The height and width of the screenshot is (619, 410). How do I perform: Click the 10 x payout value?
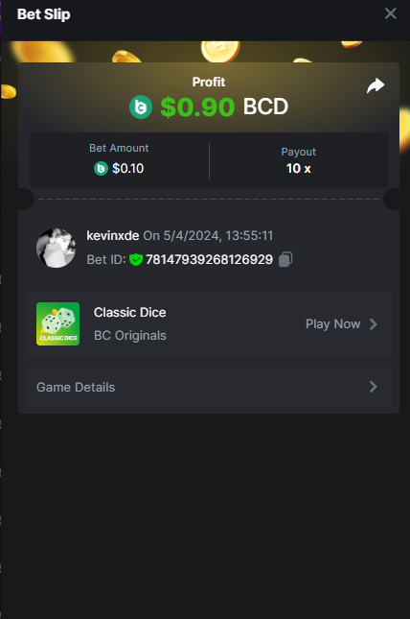point(299,169)
